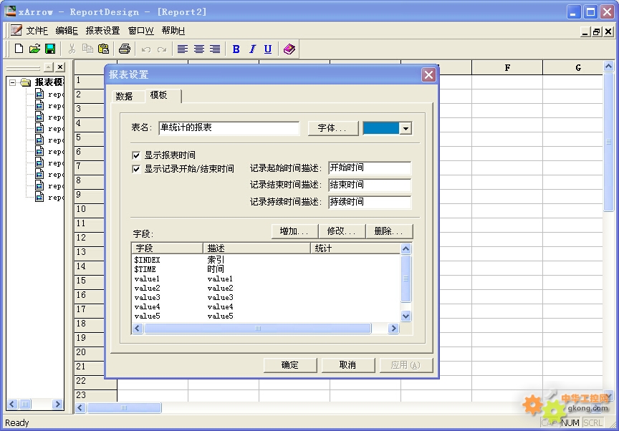Click the New document toolbar icon

pyautogui.click(x=19, y=49)
